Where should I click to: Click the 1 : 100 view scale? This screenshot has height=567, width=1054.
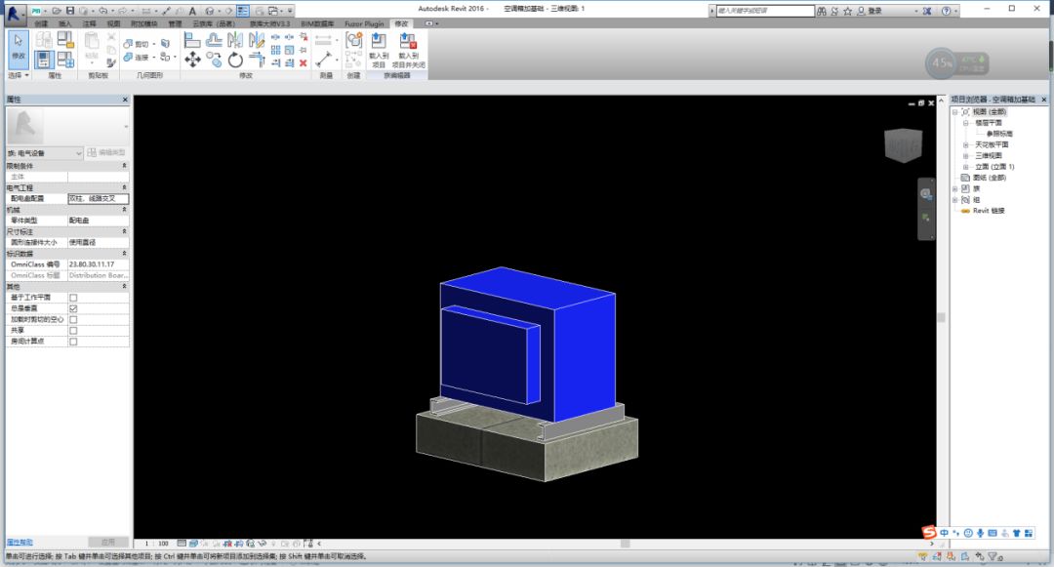[156, 544]
